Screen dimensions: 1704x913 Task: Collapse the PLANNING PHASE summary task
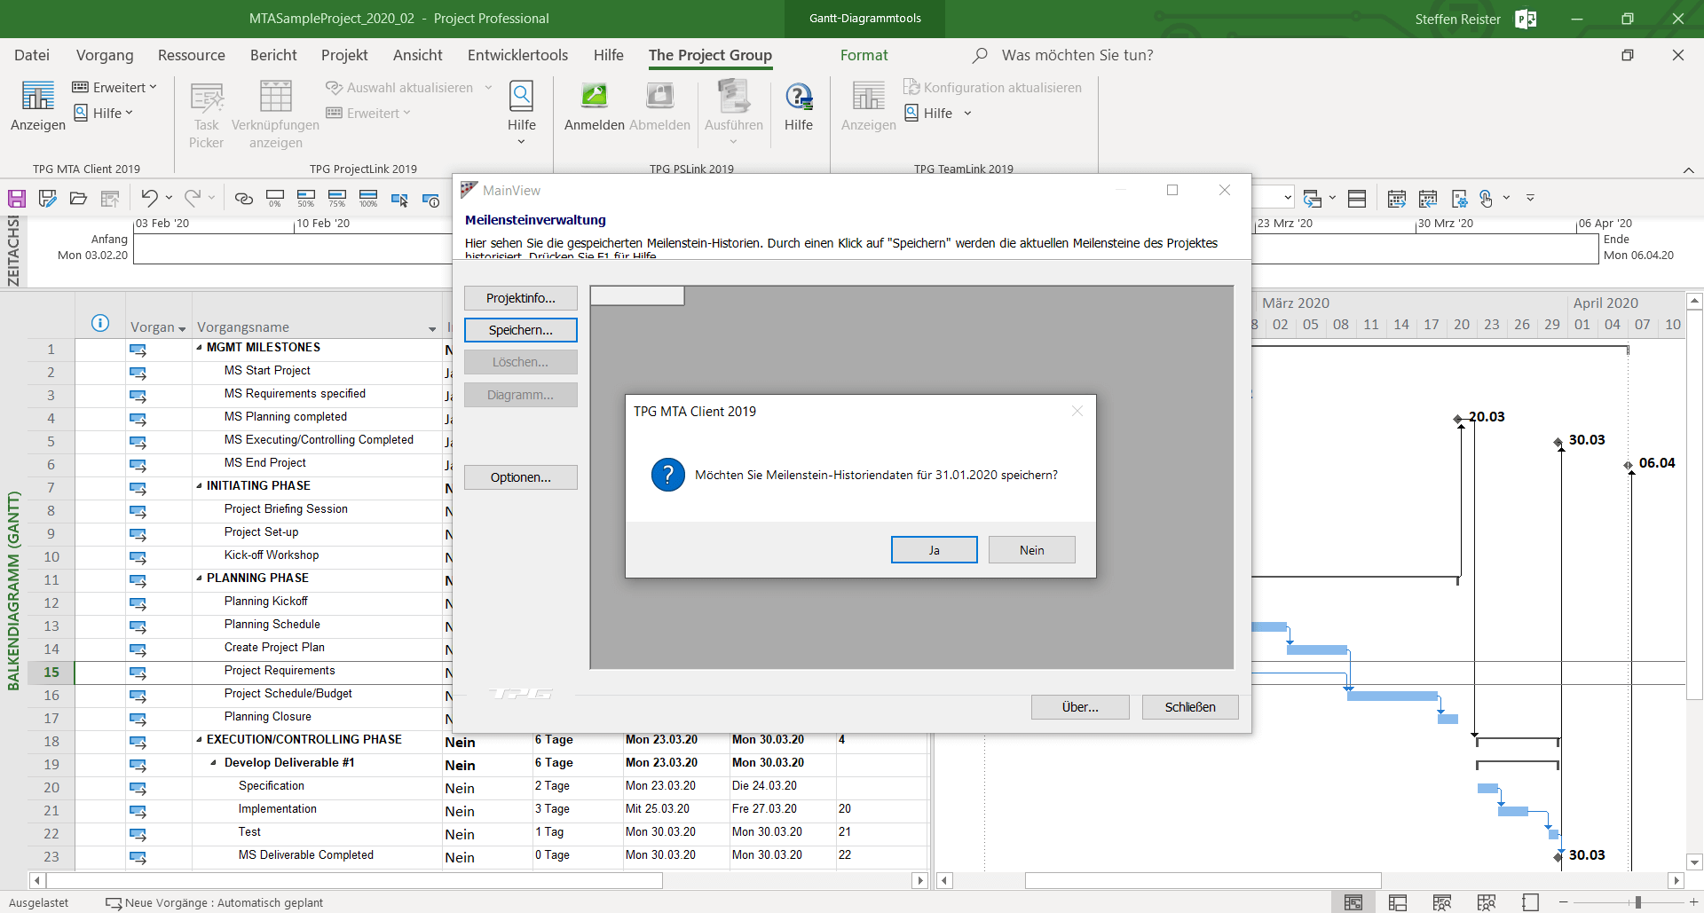coord(199,578)
